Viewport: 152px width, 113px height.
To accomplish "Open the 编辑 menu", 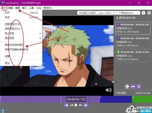I will point(10,8).
